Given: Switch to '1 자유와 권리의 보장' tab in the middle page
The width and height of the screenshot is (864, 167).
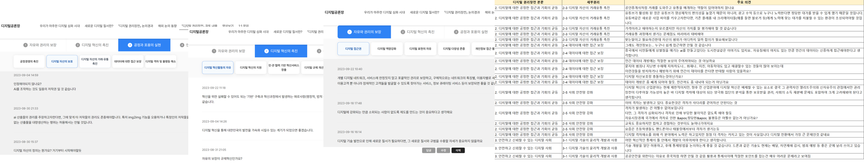Looking at the screenshot, I should (x=228, y=51).
